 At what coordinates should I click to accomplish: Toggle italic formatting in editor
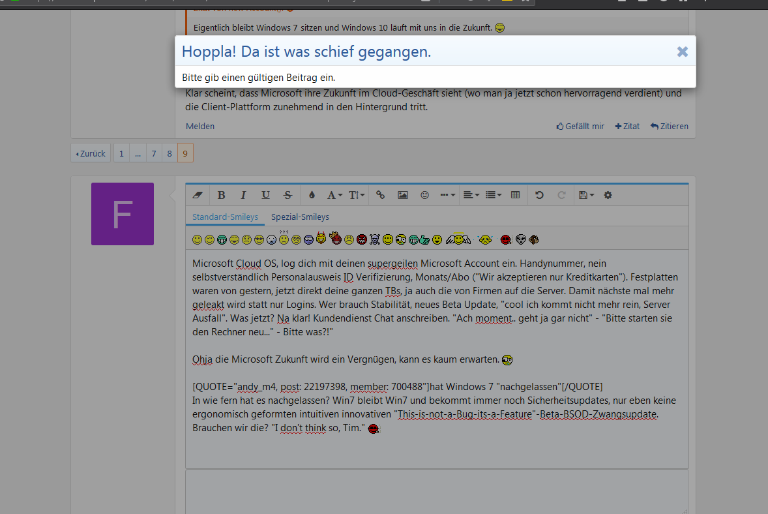(x=243, y=195)
